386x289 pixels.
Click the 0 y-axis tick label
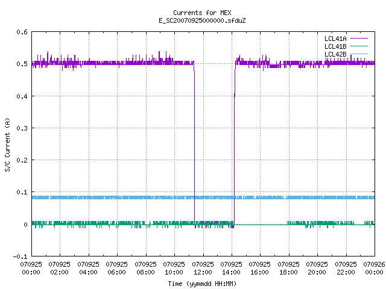pos(25,225)
